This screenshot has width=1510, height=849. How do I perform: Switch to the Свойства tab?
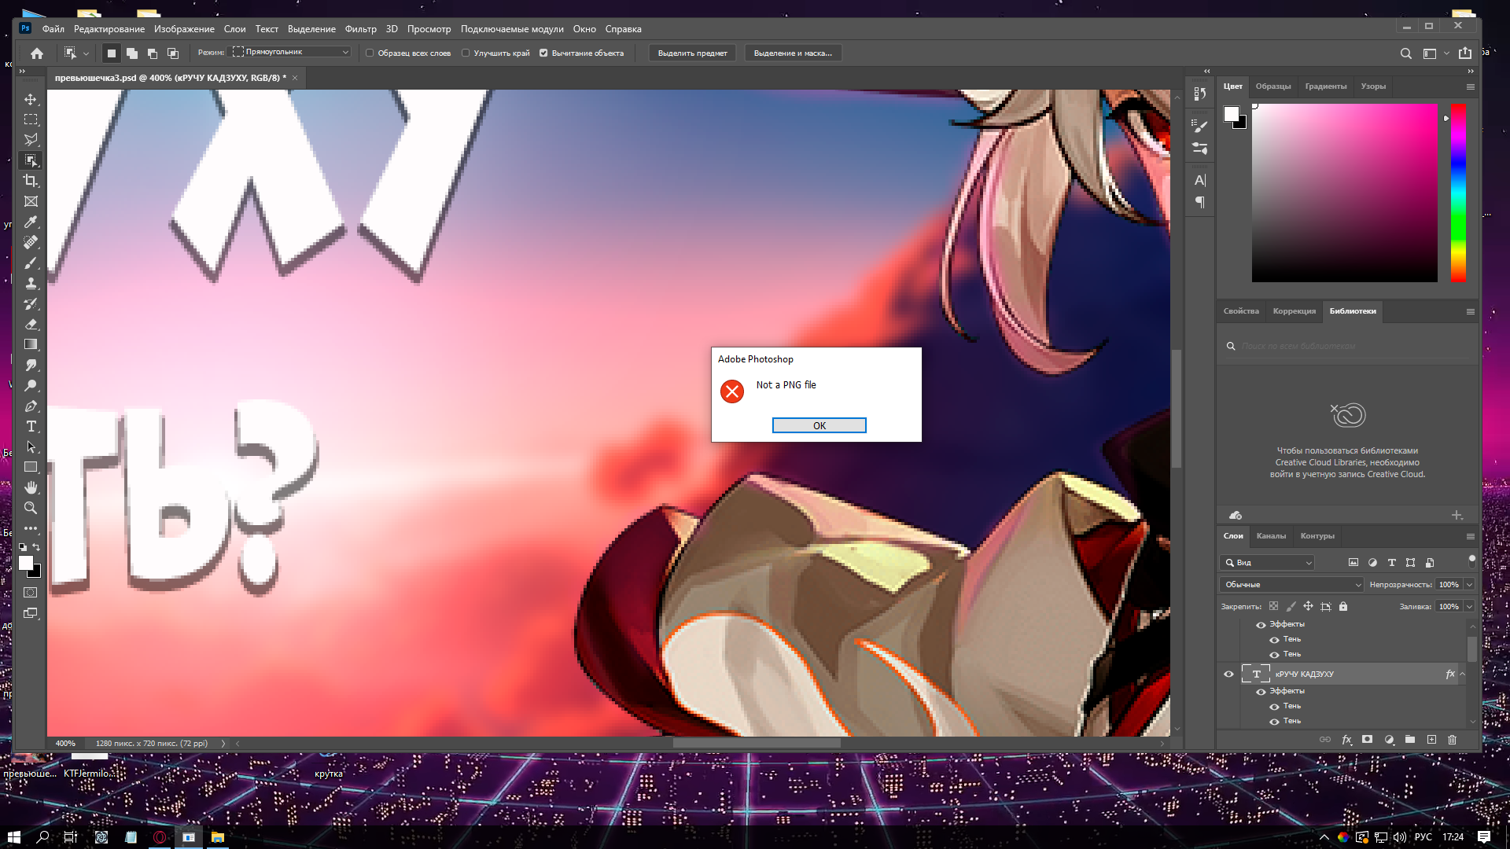click(1241, 311)
